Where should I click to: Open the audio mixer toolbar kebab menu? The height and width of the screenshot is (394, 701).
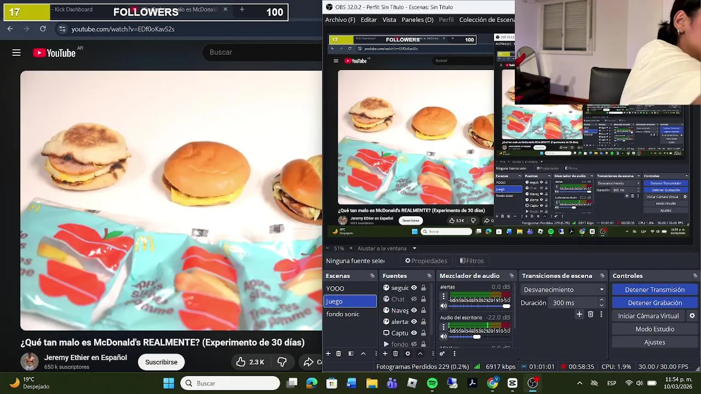[x=454, y=354]
